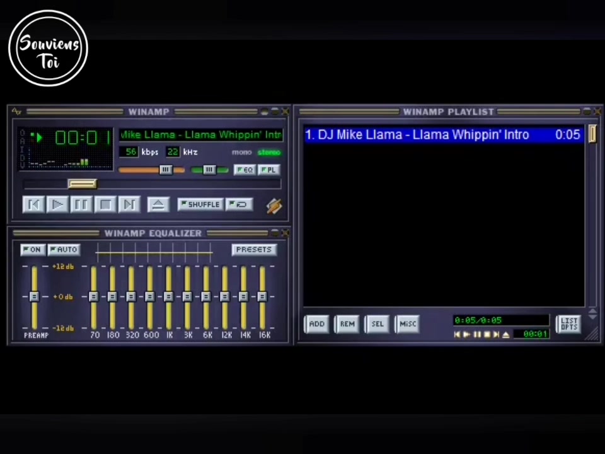Open the playlist SEL menu

coord(377,324)
